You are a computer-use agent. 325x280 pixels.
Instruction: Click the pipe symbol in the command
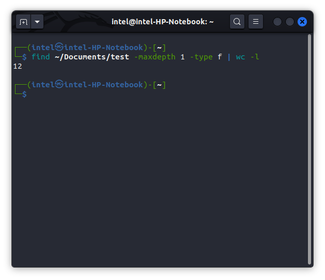228,57
